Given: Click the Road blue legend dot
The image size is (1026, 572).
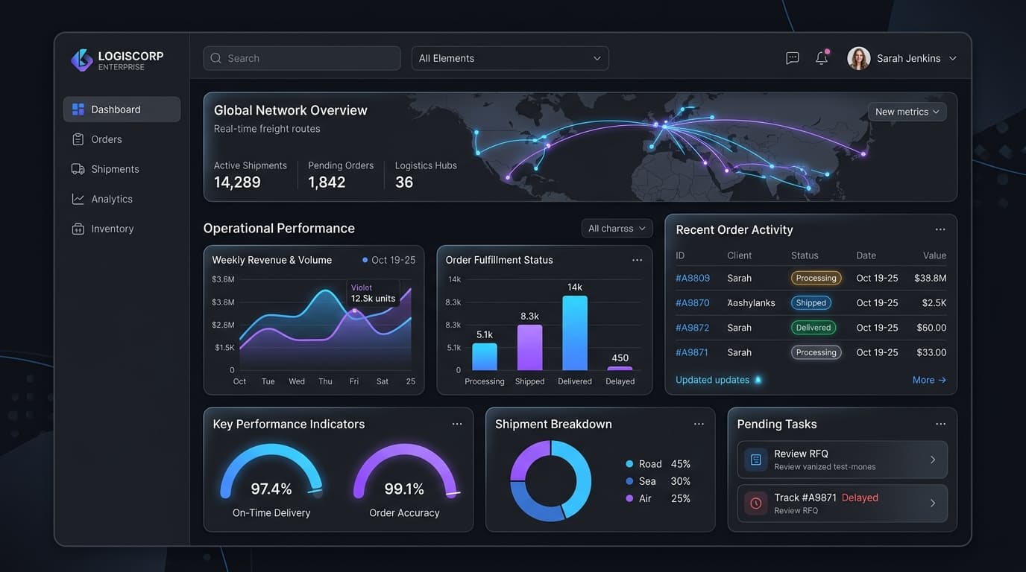Looking at the screenshot, I should click(x=630, y=464).
